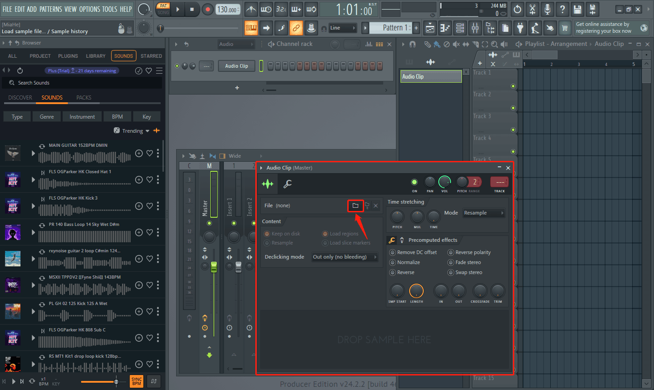This screenshot has width=654, height=390.
Task: Open the Declicking mode dropdown
Action: tap(345, 257)
